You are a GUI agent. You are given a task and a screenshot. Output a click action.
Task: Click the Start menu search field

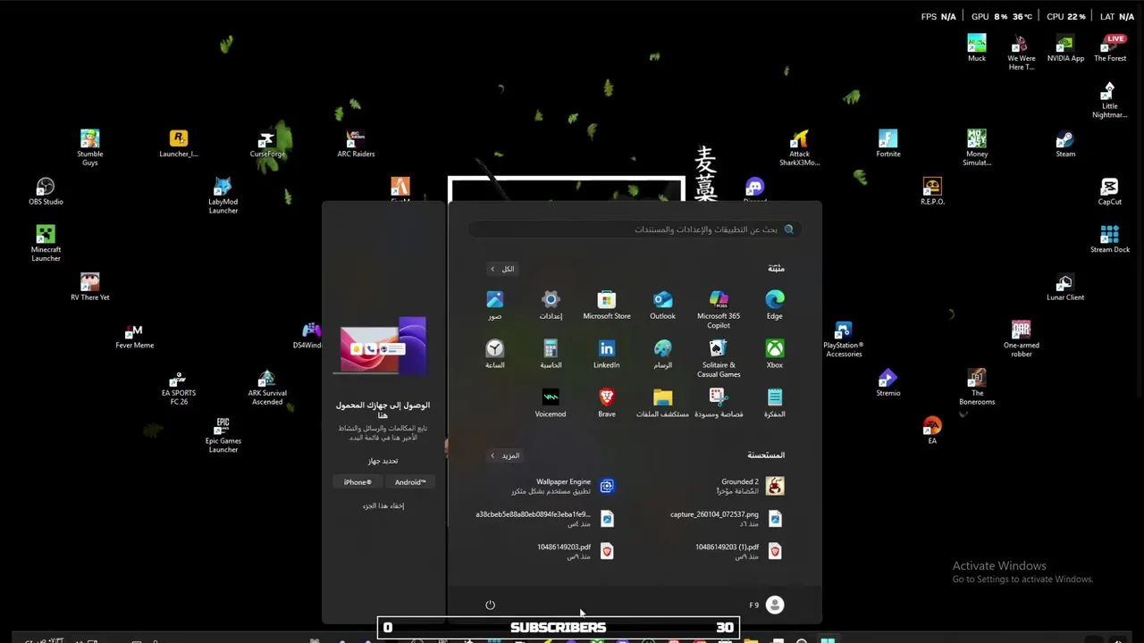pyautogui.click(x=635, y=230)
